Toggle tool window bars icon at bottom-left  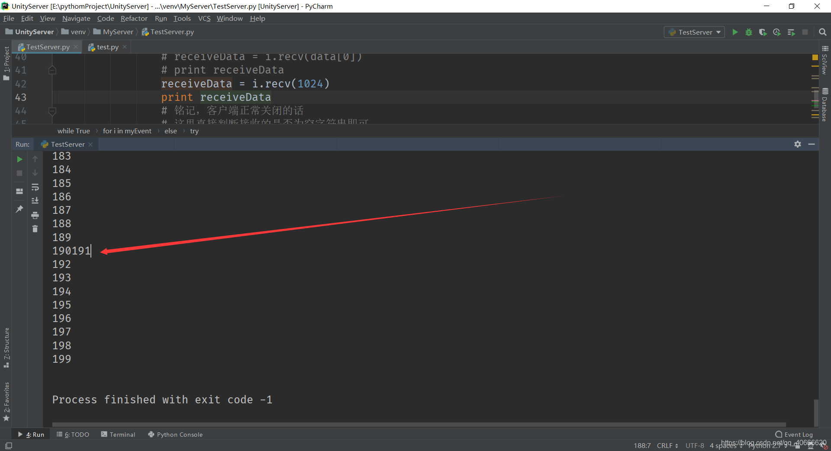pyautogui.click(x=9, y=445)
